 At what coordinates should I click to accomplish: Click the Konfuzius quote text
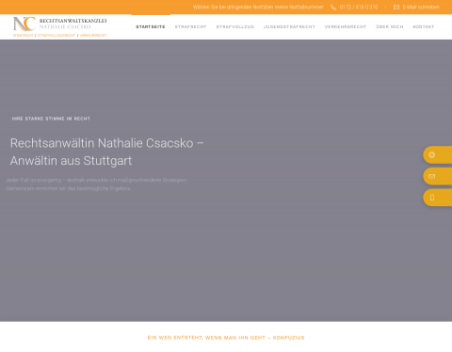tap(226, 338)
